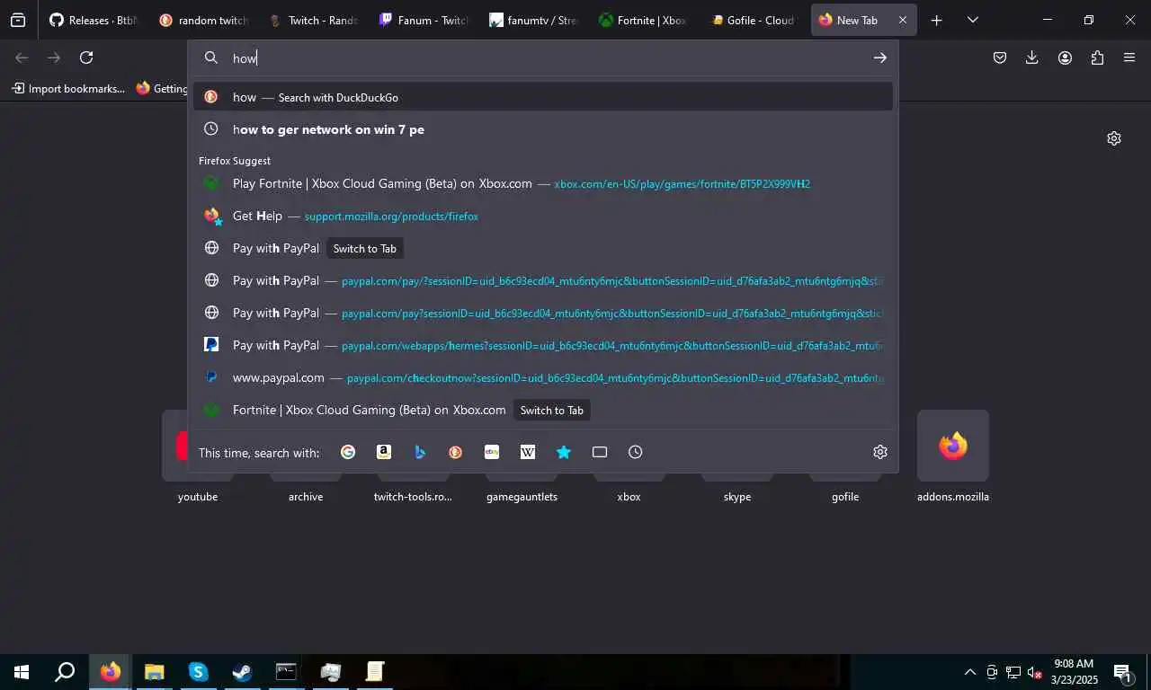Select 'how — Search with DuckDuckGo' suggestion

pos(543,97)
